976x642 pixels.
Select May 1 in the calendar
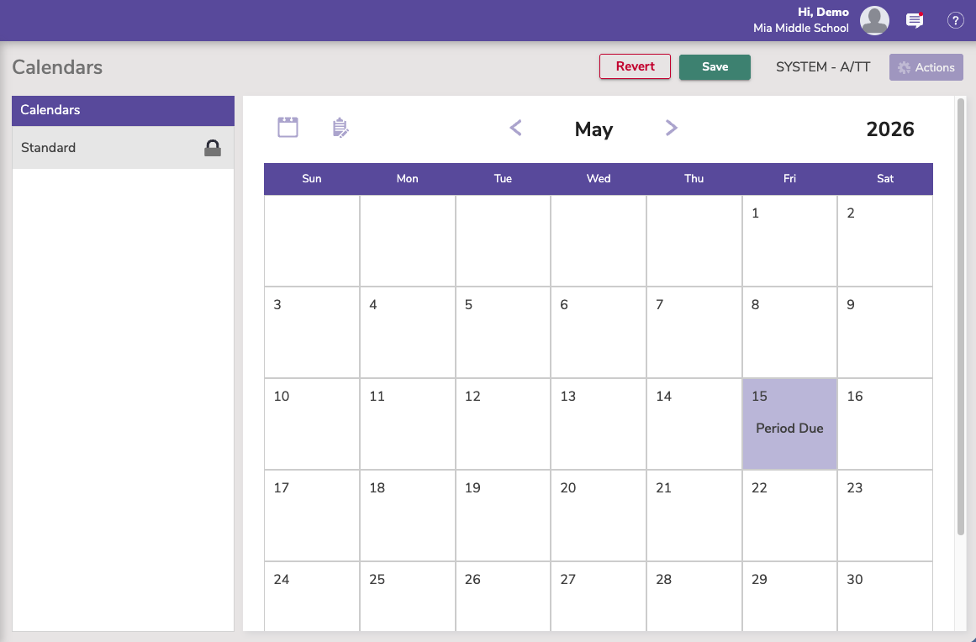pos(789,240)
